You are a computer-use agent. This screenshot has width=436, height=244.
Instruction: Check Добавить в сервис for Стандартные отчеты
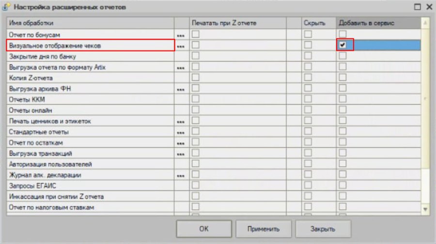click(x=343, y=131)
